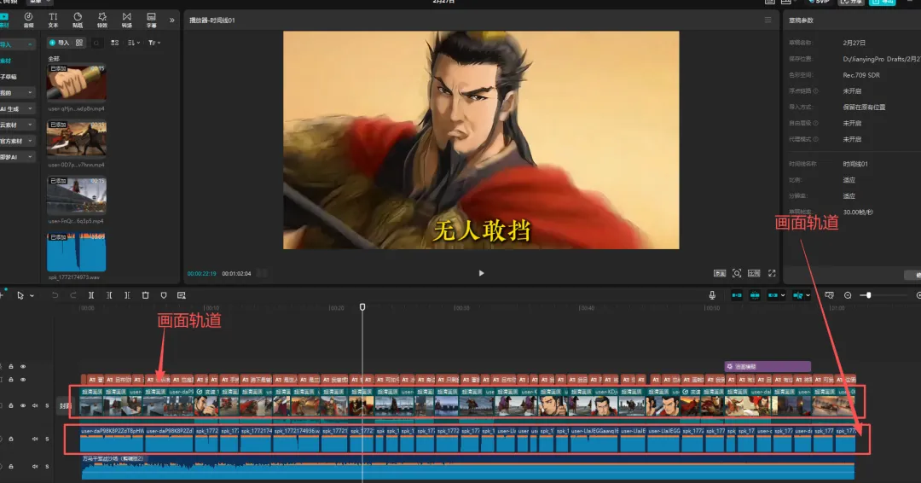Viewport: 921px width, 483px height.
Task: Open the 字幕 captions tab
Action: pos(152,20)
